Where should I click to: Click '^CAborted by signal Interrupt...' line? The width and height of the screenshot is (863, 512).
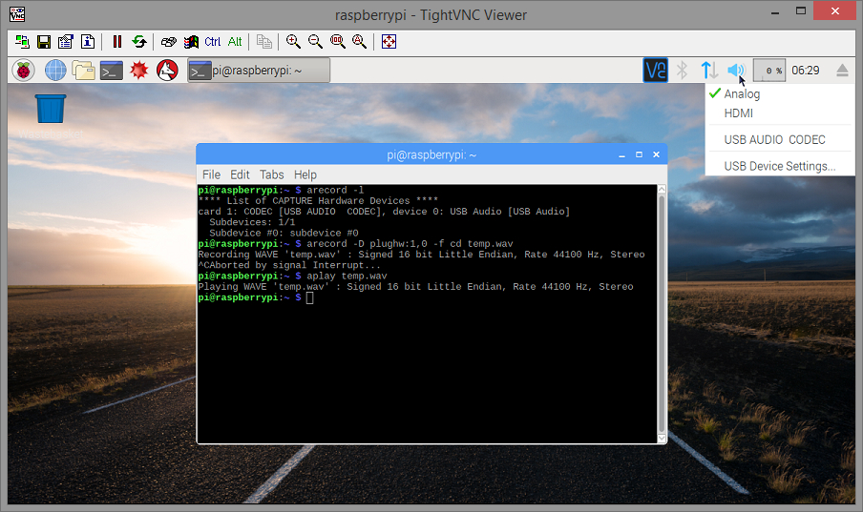pos(289,266)
